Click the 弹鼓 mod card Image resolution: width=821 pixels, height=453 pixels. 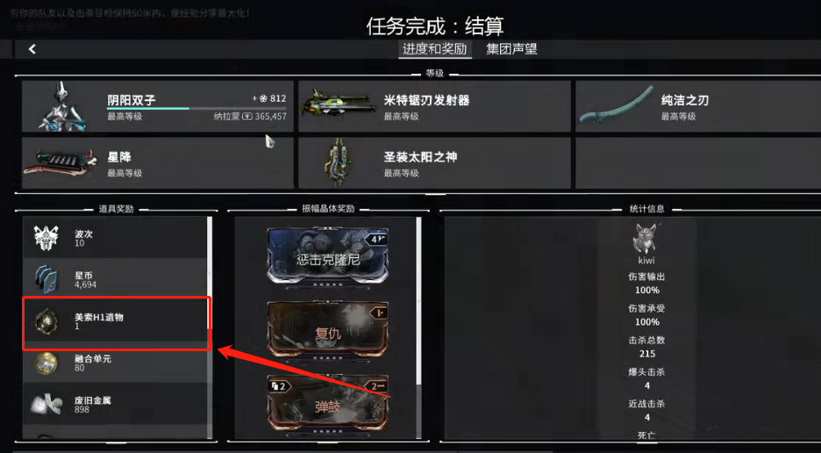pos(328,404)
